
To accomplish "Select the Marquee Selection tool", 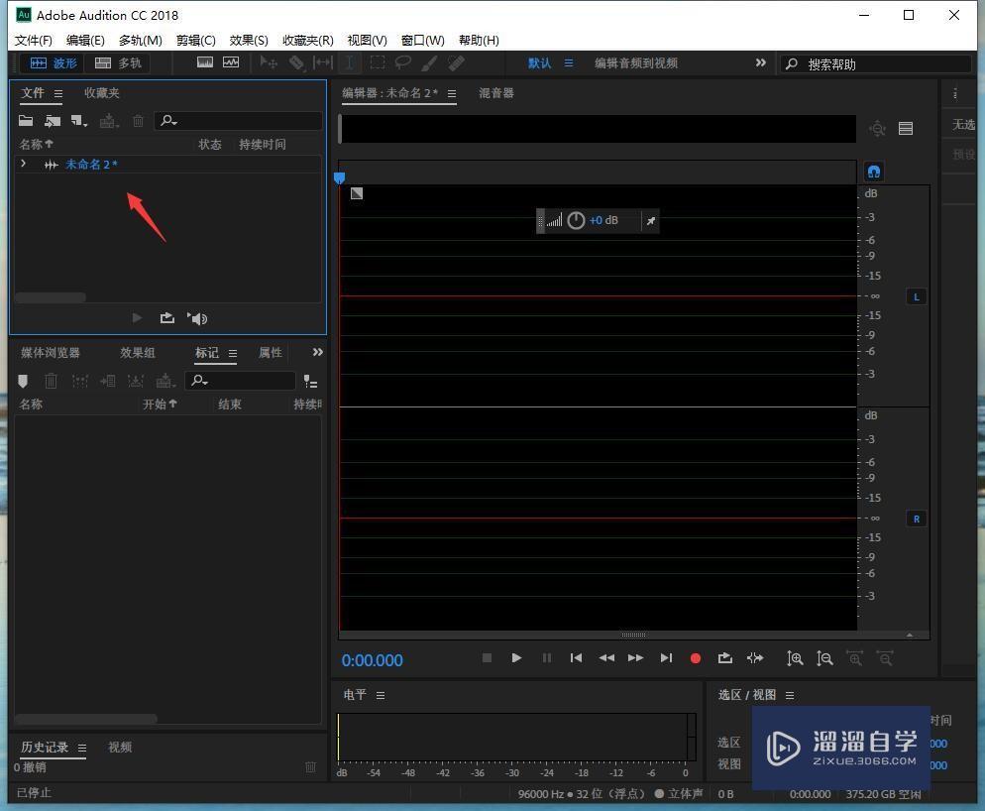I will [x=378, y=62].
